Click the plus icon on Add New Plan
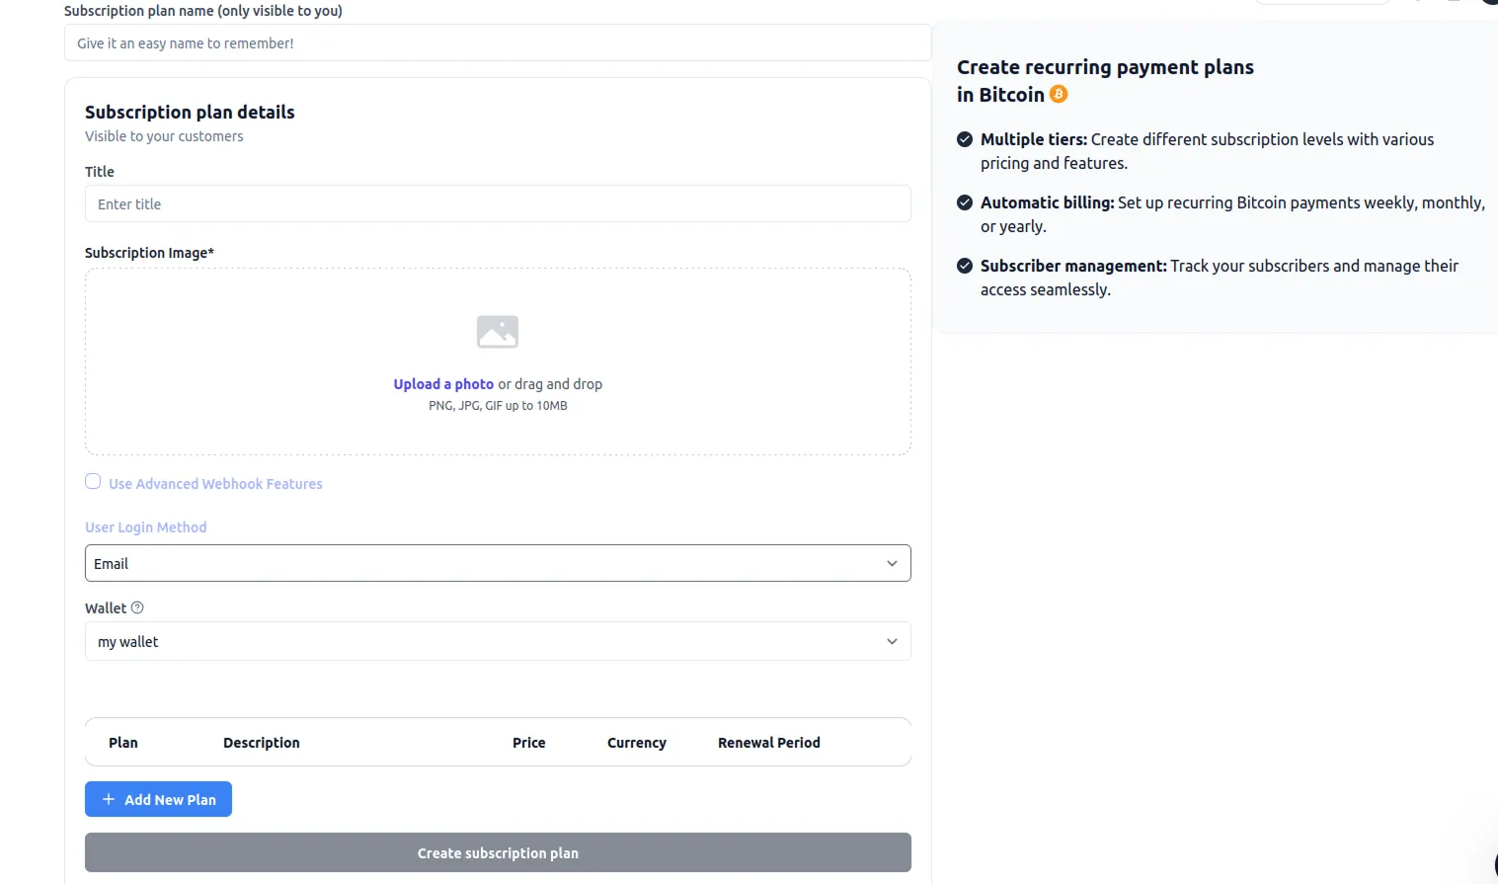The image size is (1498, 884). (x=109, y=799)
